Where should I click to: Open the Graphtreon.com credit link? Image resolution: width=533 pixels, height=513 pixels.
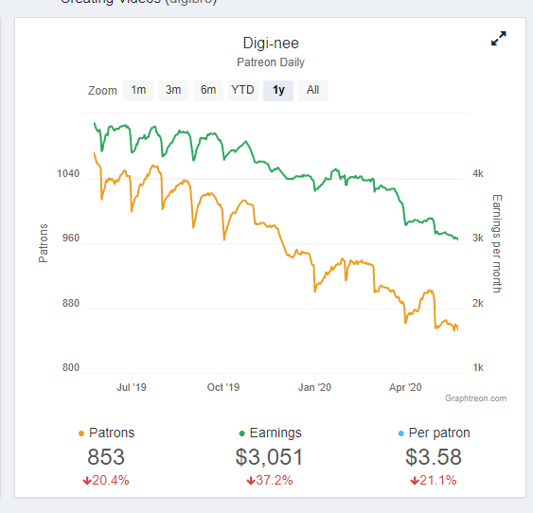(x=475, y=398)
